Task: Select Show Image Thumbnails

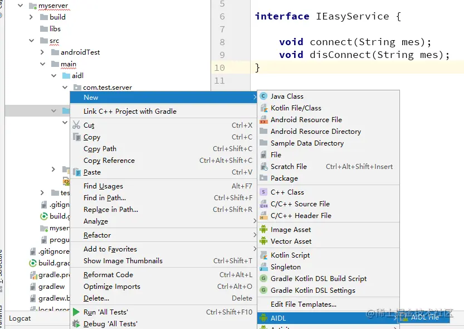Action: point(163,261)
